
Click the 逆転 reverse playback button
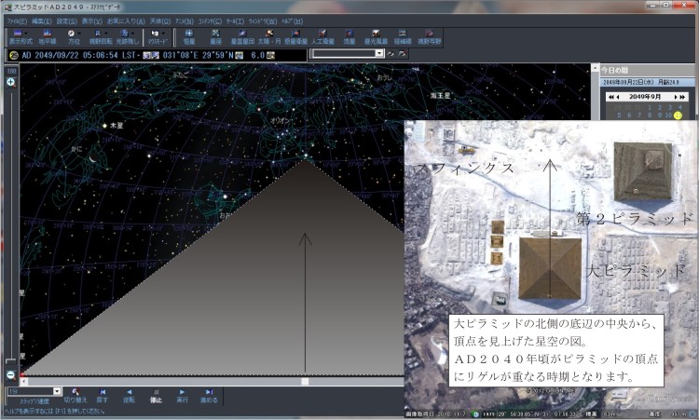pyautogui.click(x=130, y=395)
